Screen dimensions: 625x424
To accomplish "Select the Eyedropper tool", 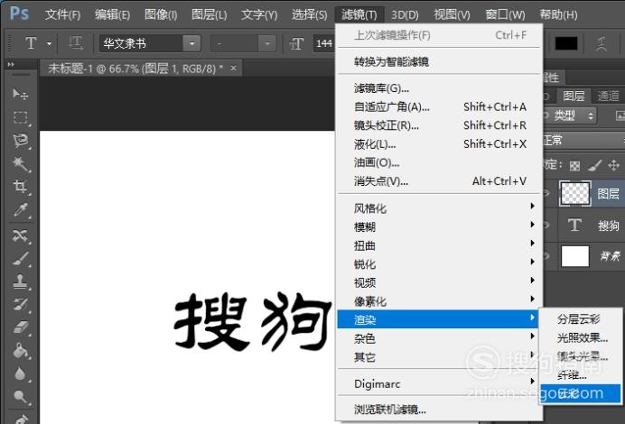I will click(x=20, y=210).
